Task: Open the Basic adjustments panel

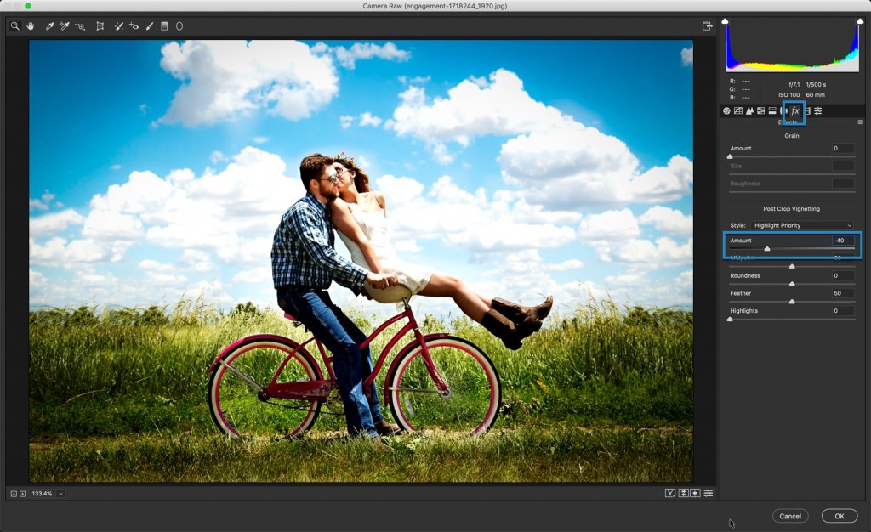Action: pos(727,110)
